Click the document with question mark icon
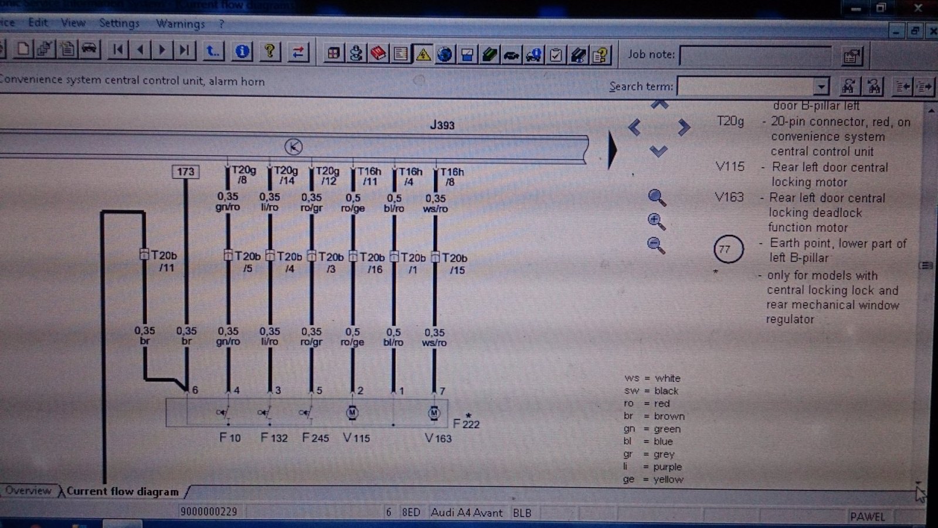 coord(600,56)
